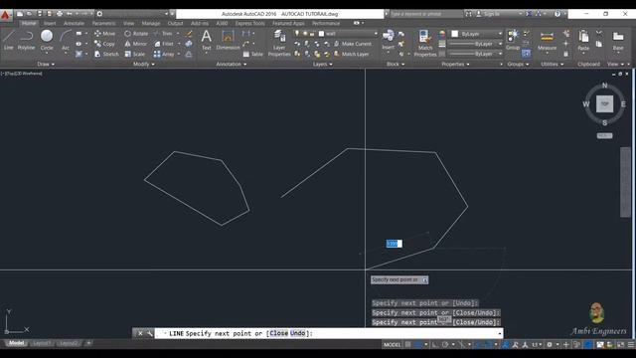The height and width of the screenshot is (358, 636).
Task: Switch to the Parametric ribbon tab
Action: tap(103, 23)
